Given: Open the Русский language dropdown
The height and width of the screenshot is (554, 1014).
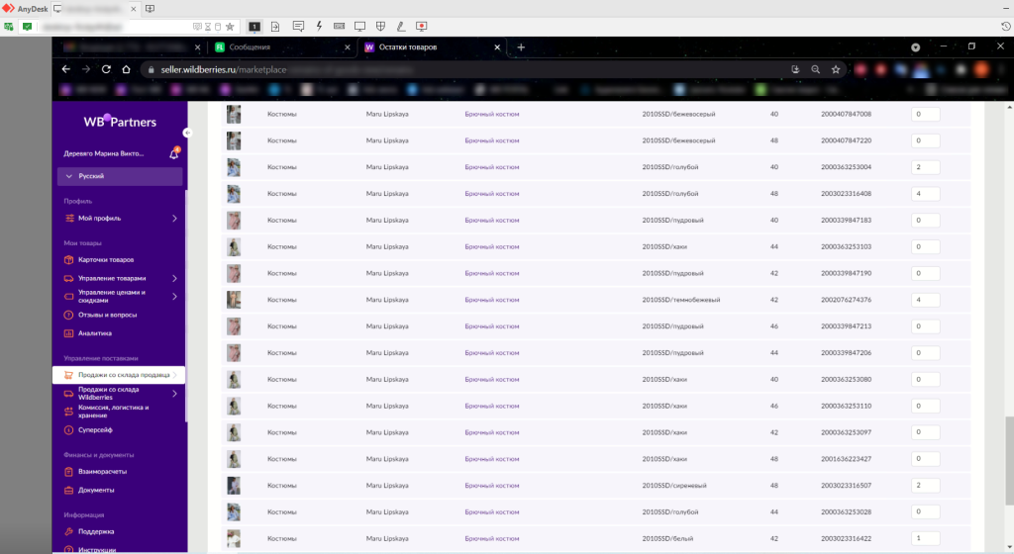Looking at the screenshot, I should click(x=120, y=176).
